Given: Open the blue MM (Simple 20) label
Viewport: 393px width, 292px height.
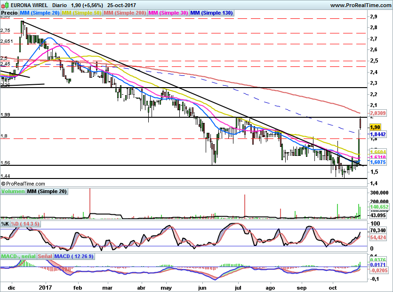Looking at the screenshot, I should coord(40,13).
